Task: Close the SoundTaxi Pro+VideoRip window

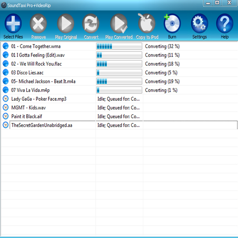Action: point(229,3)
